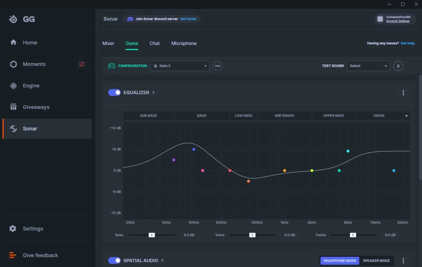Click the red Moments capture-disabled icon

pyautogui.click(x=82, y=64)
